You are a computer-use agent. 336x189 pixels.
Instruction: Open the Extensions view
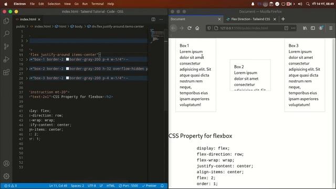point(6,72)
